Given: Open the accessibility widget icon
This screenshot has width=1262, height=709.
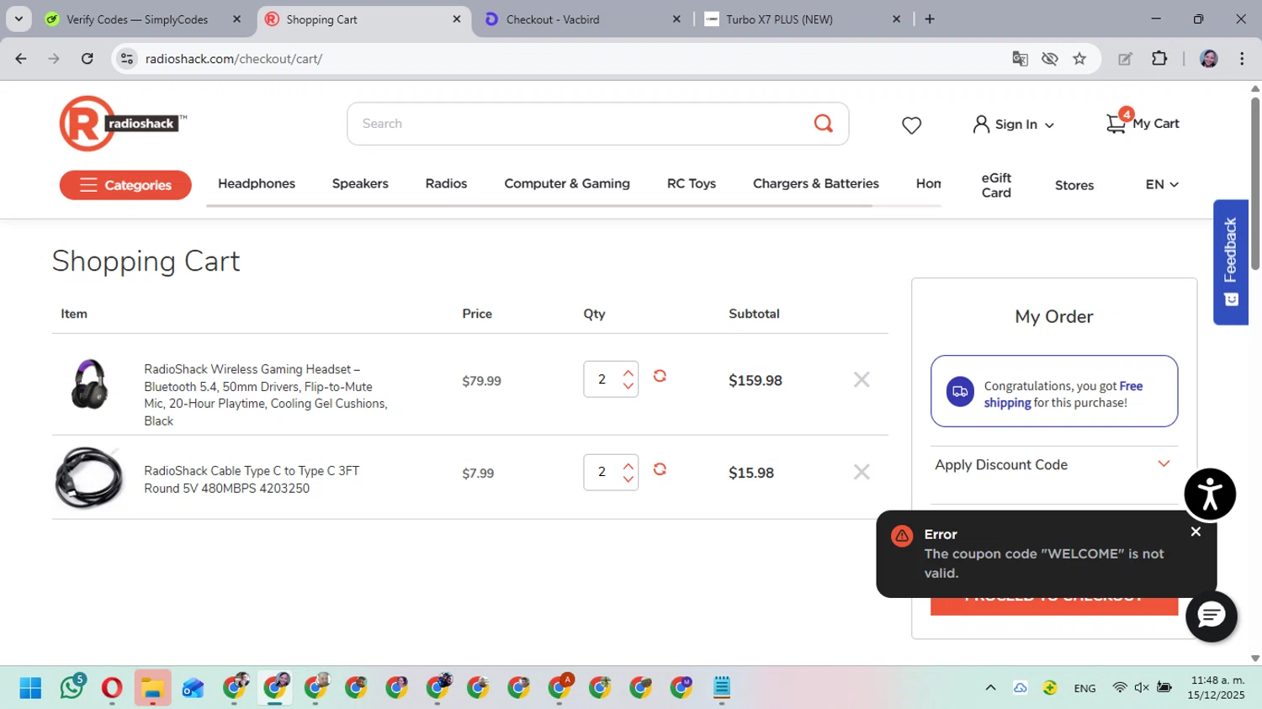Looking at the screenshot, I should click(x=1210, y=495).
